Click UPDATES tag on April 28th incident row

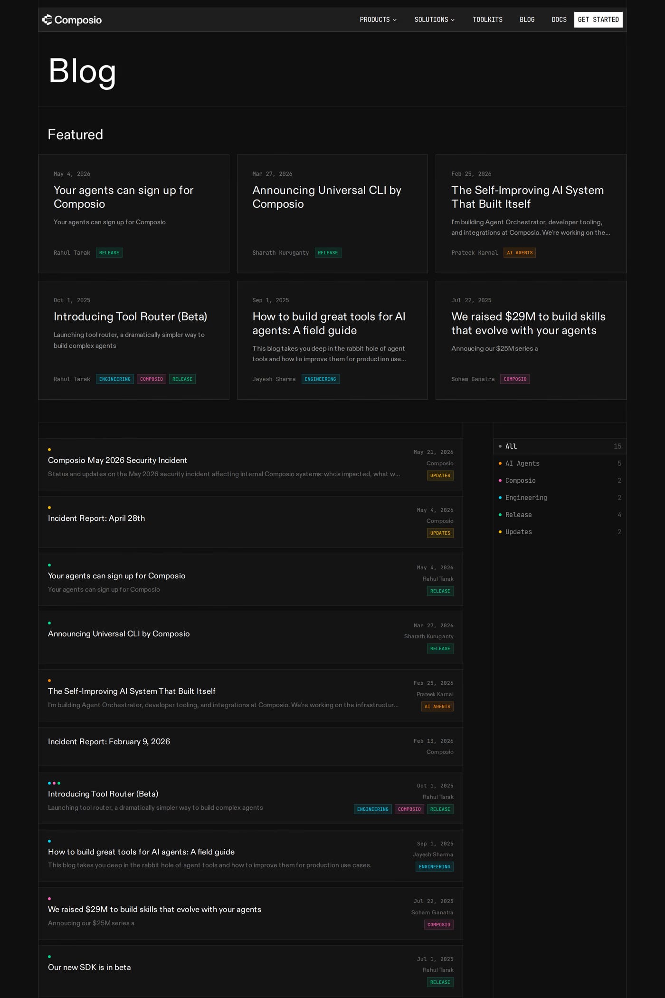click(x=440, y=533)
